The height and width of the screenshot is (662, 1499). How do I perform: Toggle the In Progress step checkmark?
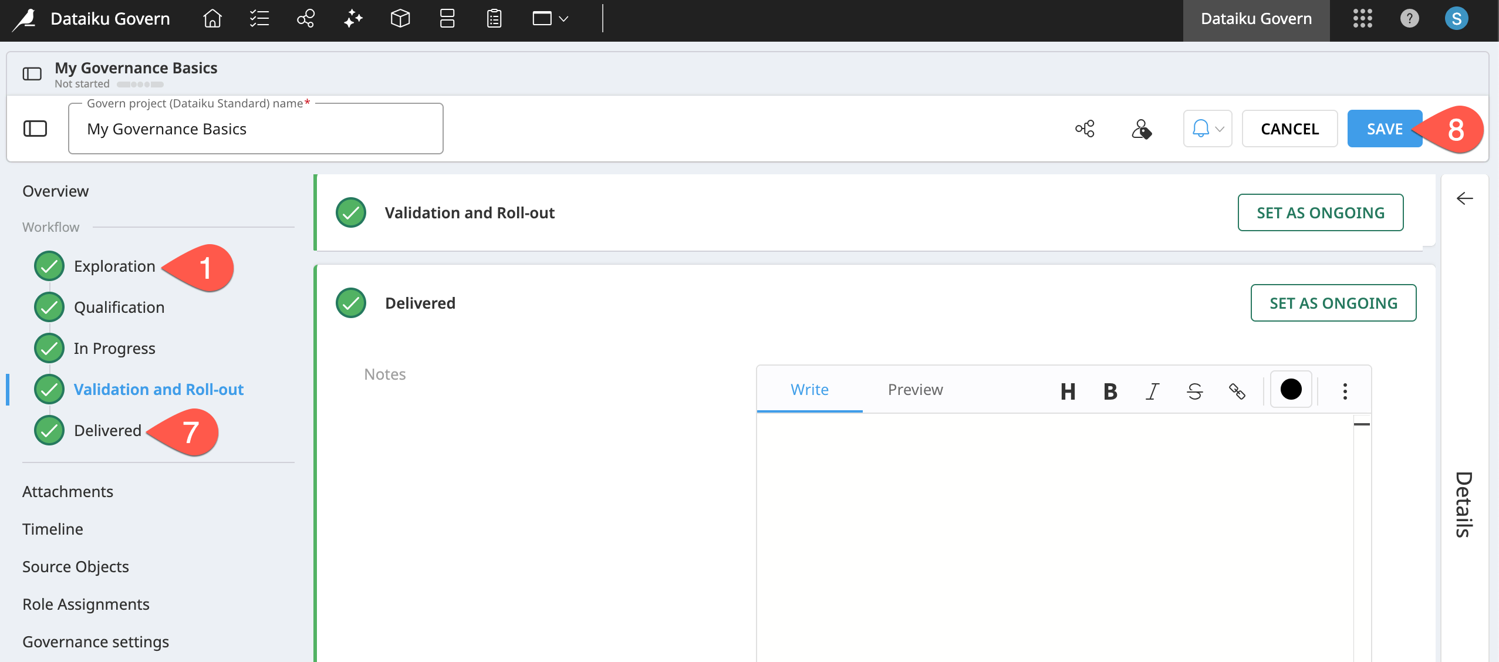(49, 347)
